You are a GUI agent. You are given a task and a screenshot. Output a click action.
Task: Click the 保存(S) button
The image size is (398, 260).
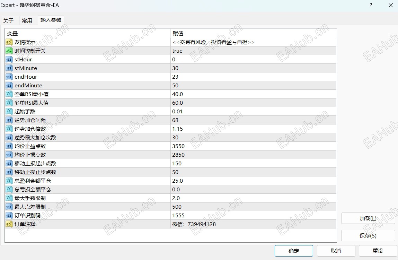click(x=368, y=236)
